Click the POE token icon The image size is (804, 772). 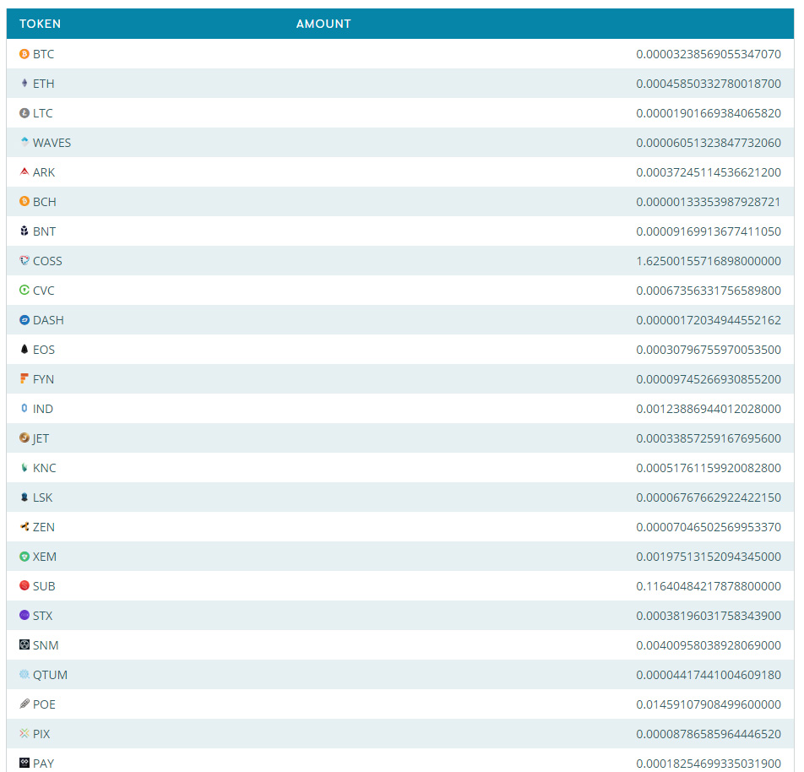24,704
